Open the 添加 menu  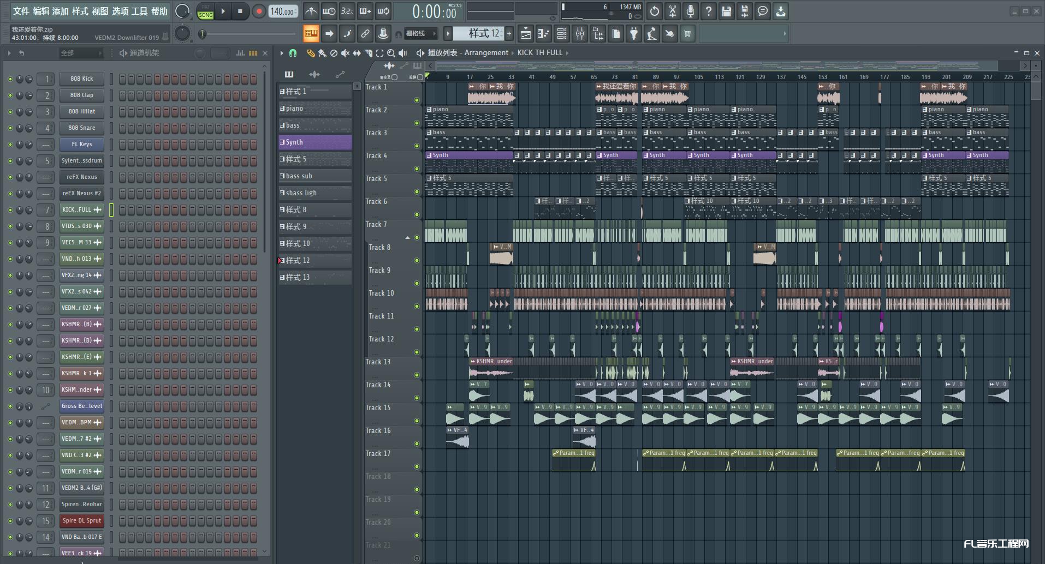coord(61,11)
